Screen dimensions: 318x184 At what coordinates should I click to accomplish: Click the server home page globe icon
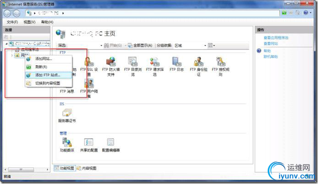pyautogui.click(x=61, y=34)
